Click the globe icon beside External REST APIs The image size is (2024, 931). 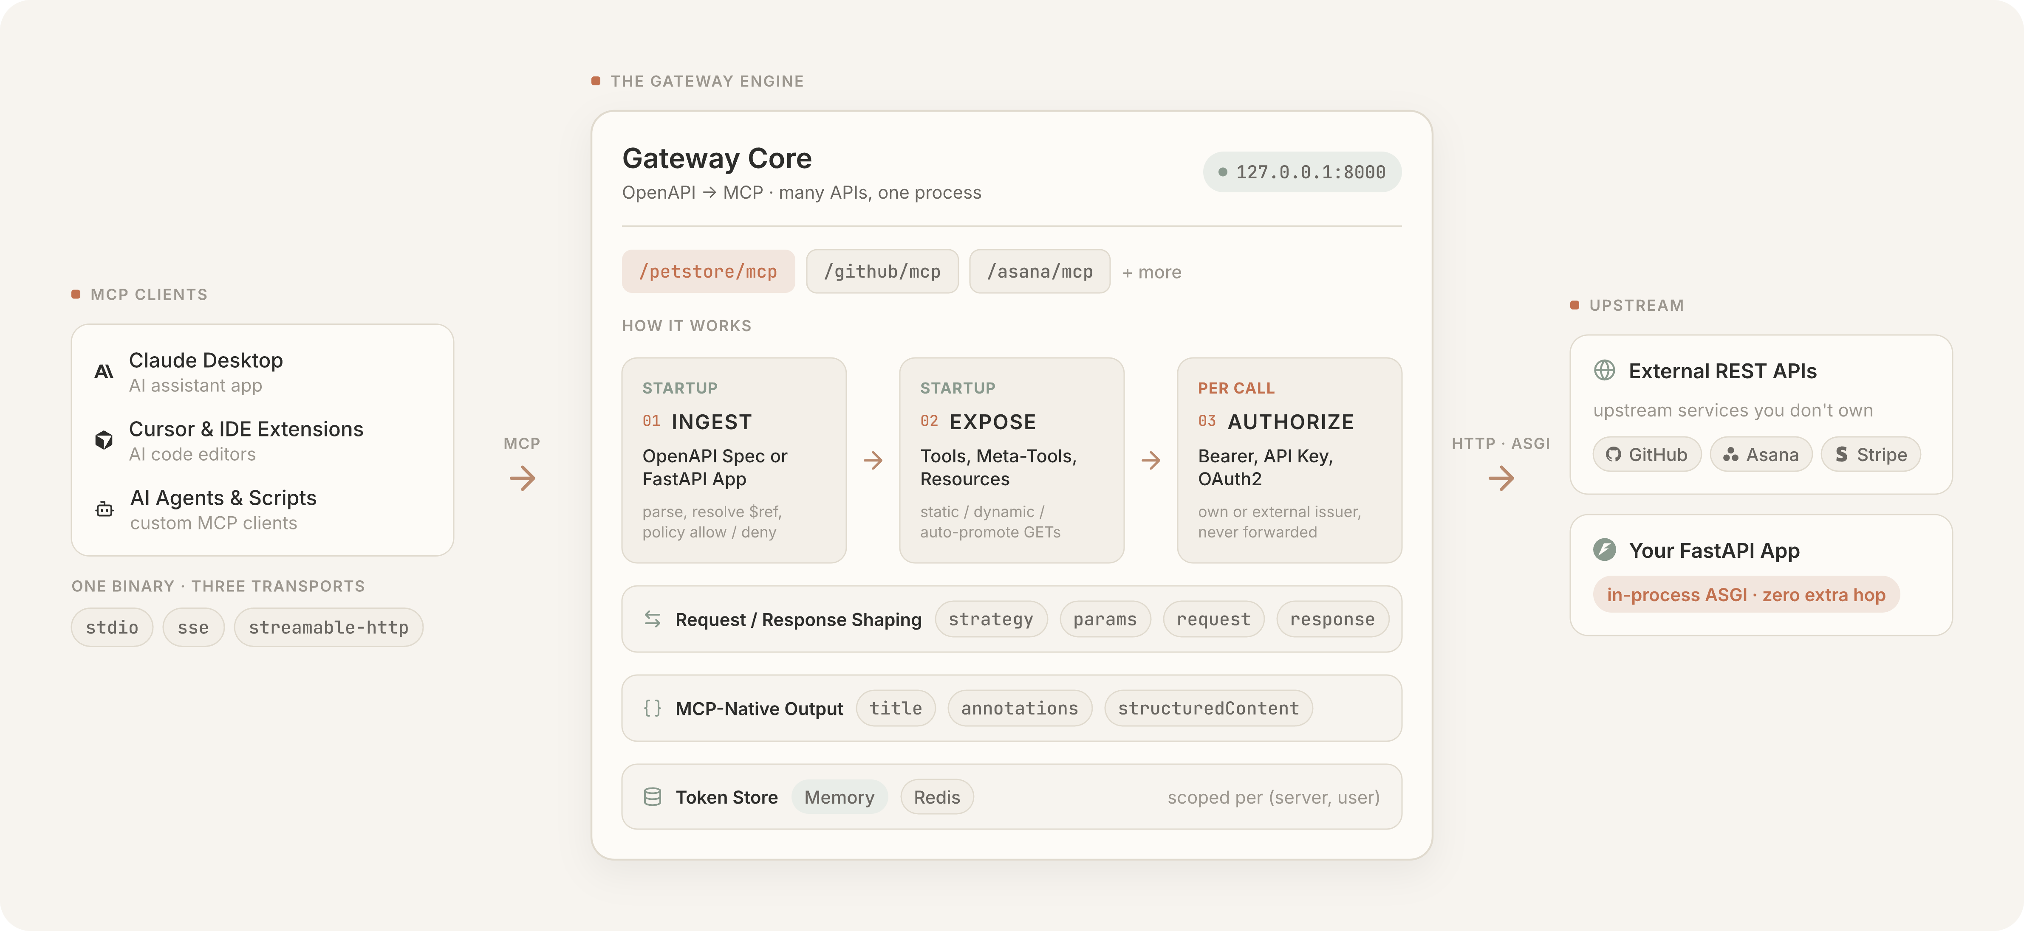coord(1604,371)
